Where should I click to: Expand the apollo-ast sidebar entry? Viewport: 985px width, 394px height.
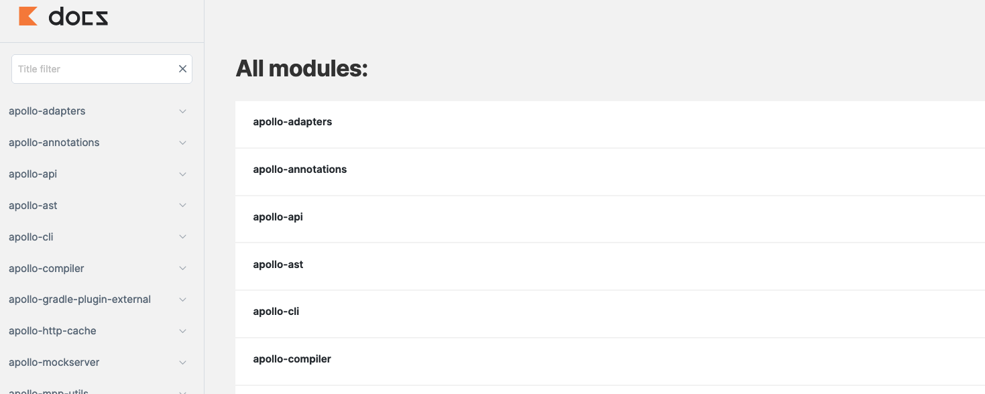tap(182, 205)
